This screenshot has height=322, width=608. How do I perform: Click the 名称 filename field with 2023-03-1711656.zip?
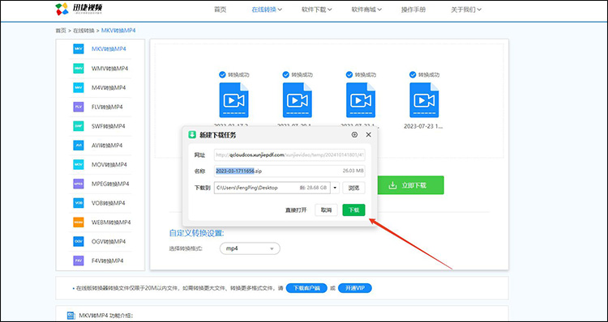click(x=289, y=171)
